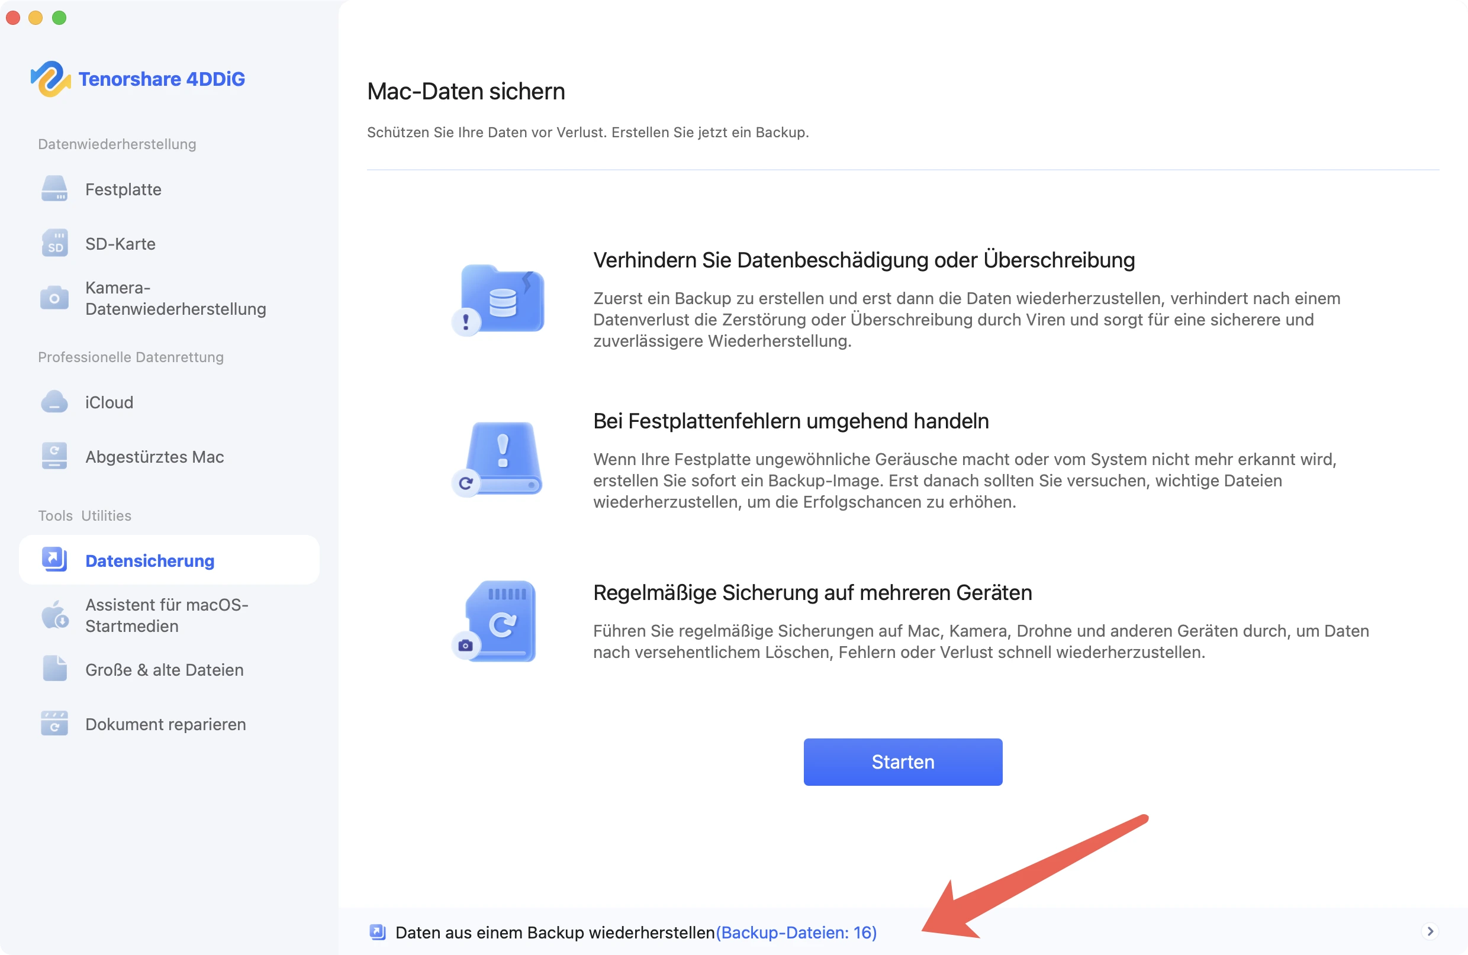The width and height of the screenshot is (1468, 955).
Task: Click the iCloud cloud icon
Action: [54, 401]
